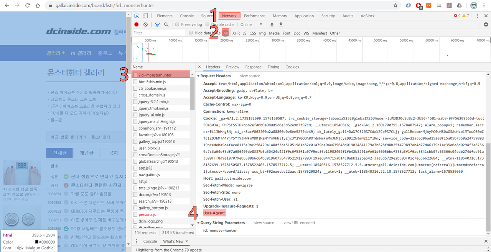This screenshot has width=491, height=252.
Task: Click the Headers pane vertical scrollbar
Action: click(488, 188)
